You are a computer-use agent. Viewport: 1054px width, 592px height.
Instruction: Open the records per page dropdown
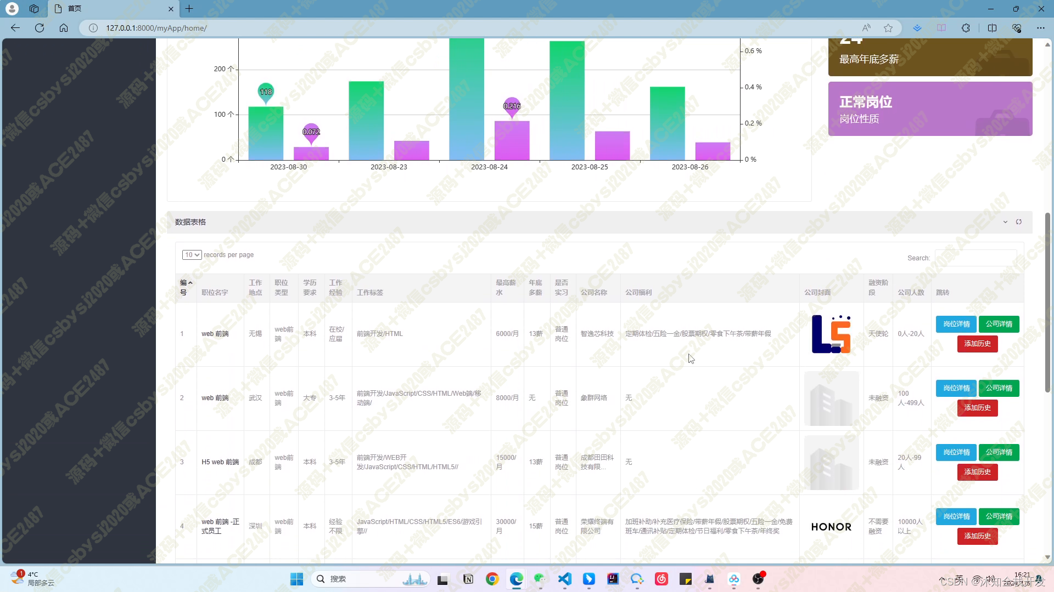192,255
